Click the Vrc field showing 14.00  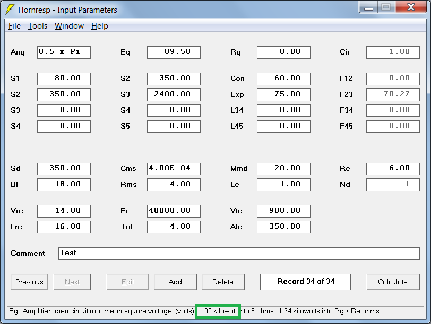pyautogui.click(x=64, y=211)
